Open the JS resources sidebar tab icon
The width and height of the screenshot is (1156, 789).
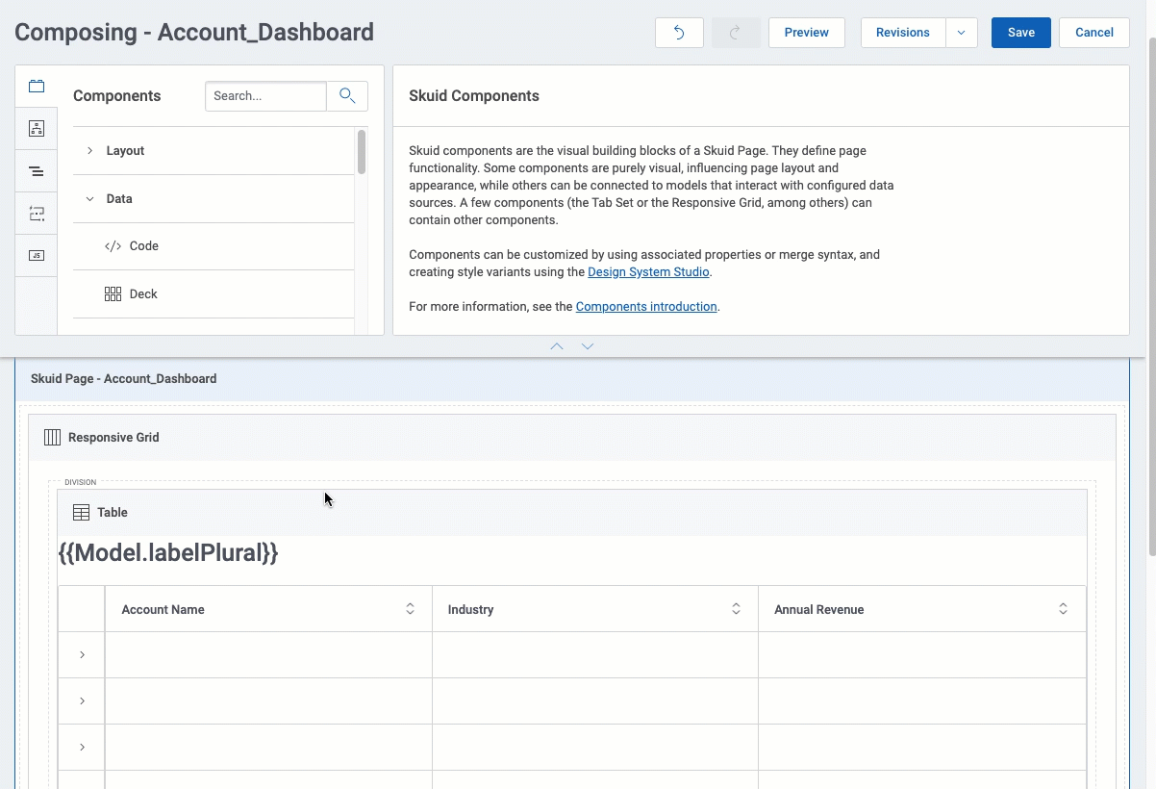tap(37, 256)
